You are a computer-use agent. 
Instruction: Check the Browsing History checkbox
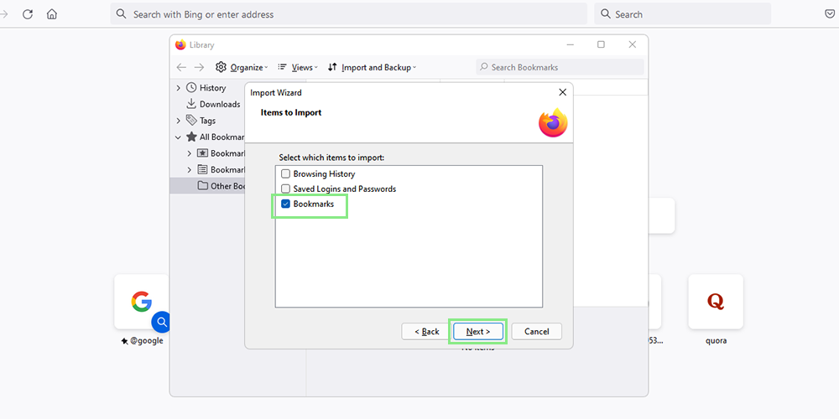tap(286, 173)
